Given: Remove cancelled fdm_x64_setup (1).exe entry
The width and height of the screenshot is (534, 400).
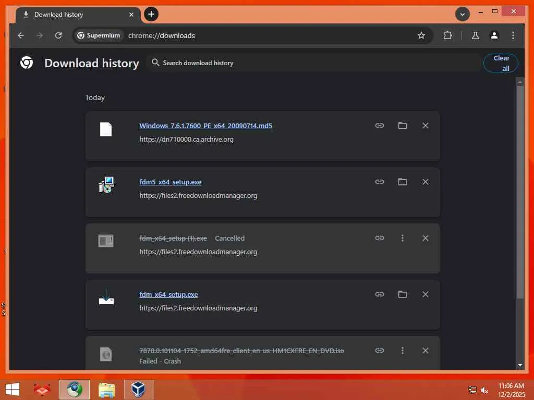Looking at the screenshot, I should coord(426,238).
